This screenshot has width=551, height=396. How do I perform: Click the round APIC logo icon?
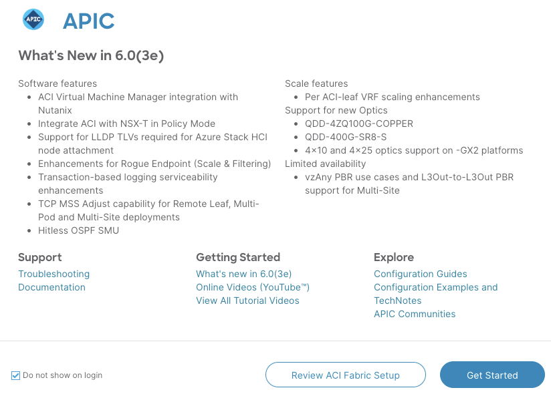(33, 19)
